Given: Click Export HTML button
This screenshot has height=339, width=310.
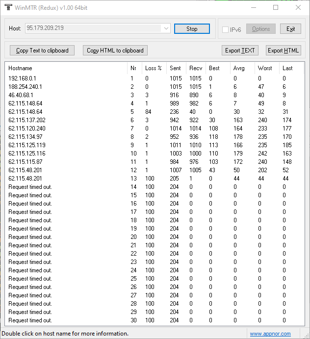Looking at the screenshot, I should tap(283, 51).
